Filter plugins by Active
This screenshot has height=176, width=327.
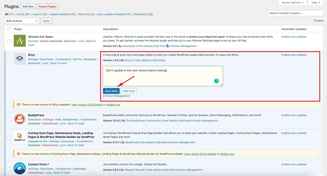pos(20,14)
